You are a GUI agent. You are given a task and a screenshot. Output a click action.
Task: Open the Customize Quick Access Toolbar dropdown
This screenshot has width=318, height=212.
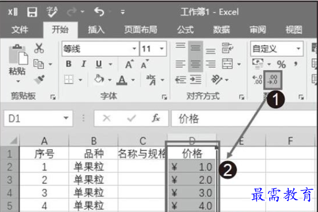coord(122,12)
